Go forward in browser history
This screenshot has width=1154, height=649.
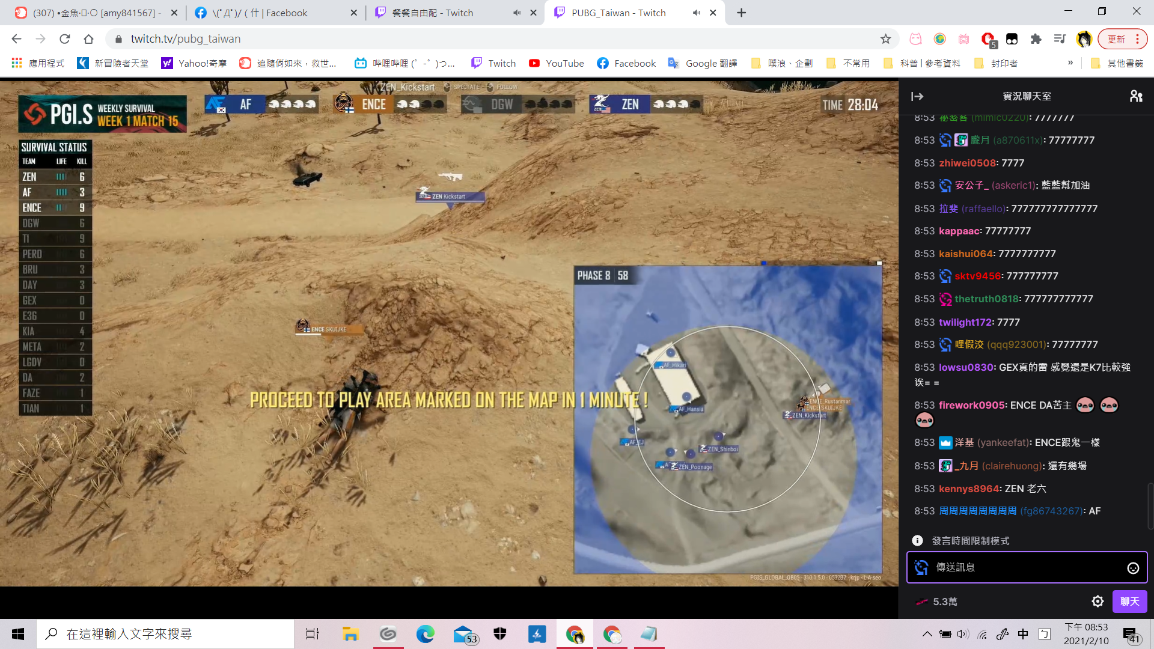click(40, 39)
